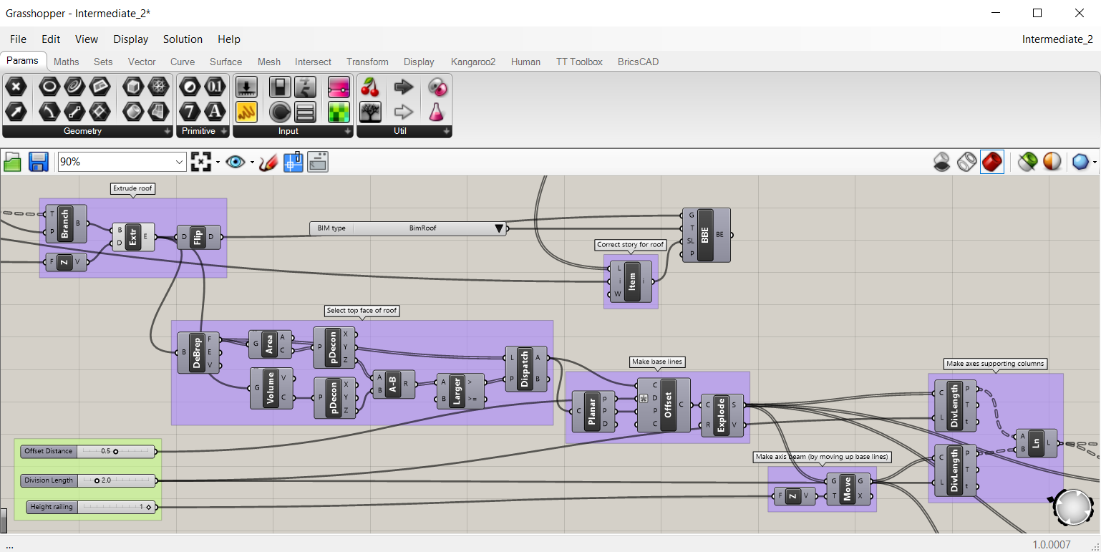Click the Panel (yellow scribble) icon
This screenshot has height=552, width=1101.
tap(246, 112)
